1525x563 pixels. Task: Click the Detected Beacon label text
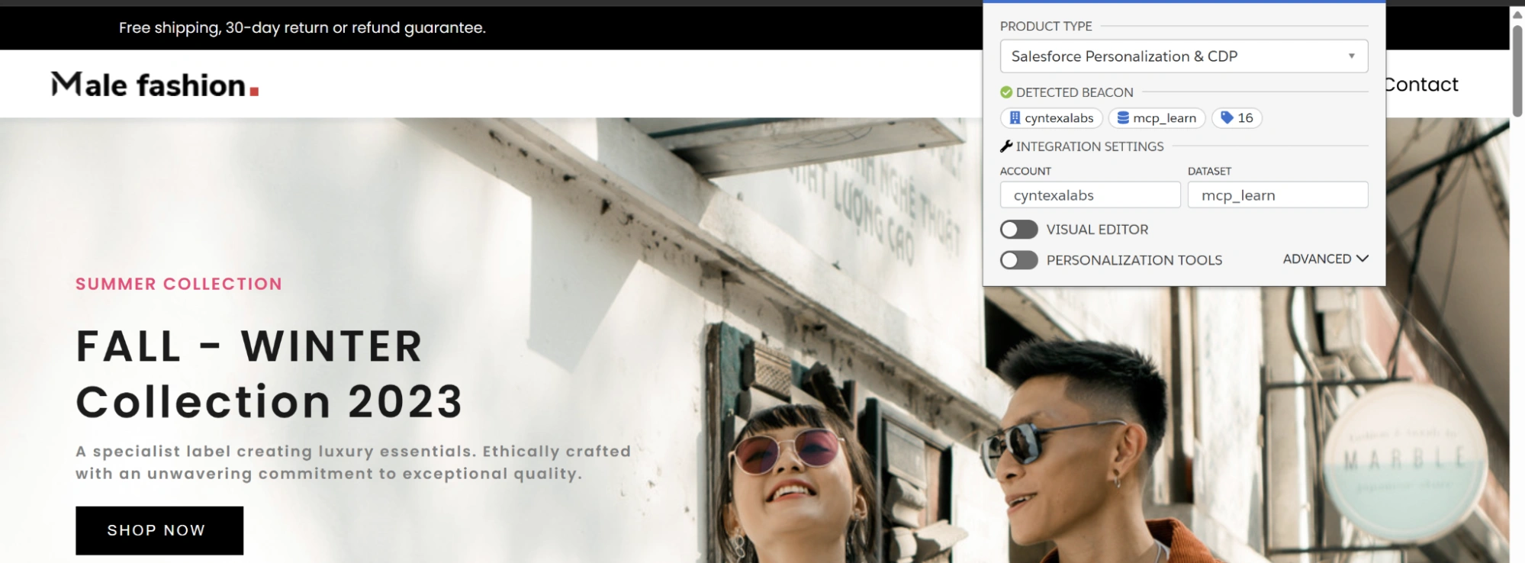(x=1074, y=92)
